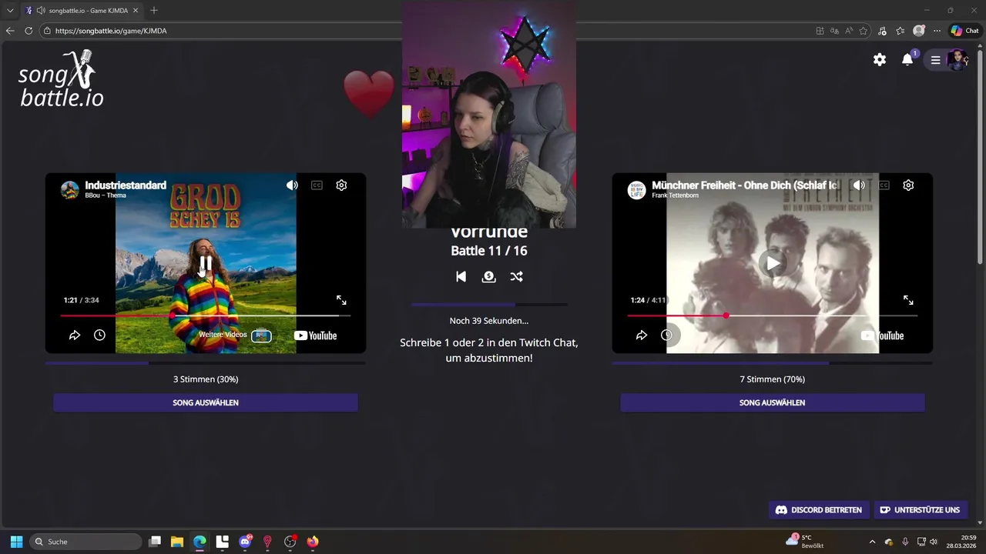Click the Noch 39 Sekunden text
Screen dimensions: 986x554
[489, 321]
